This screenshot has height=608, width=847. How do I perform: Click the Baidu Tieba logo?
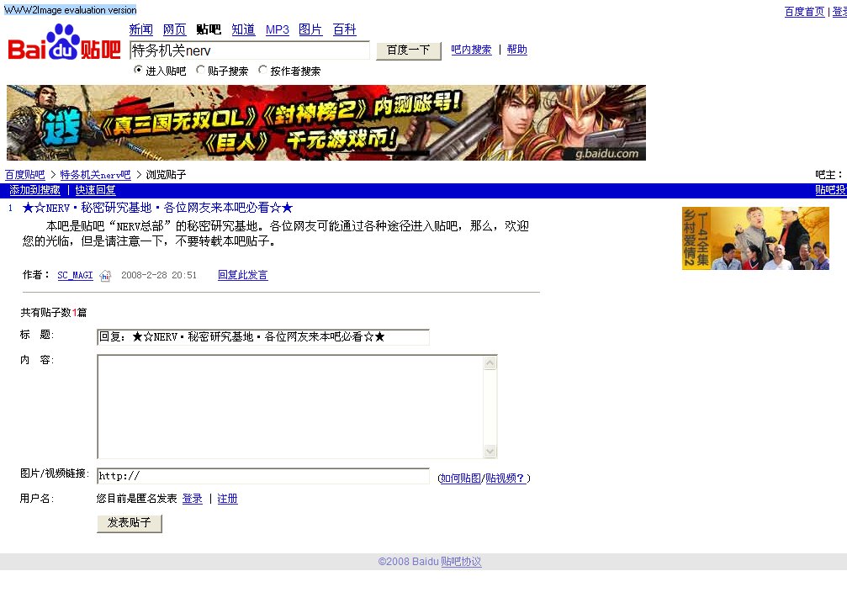click(x=64, y=44)
